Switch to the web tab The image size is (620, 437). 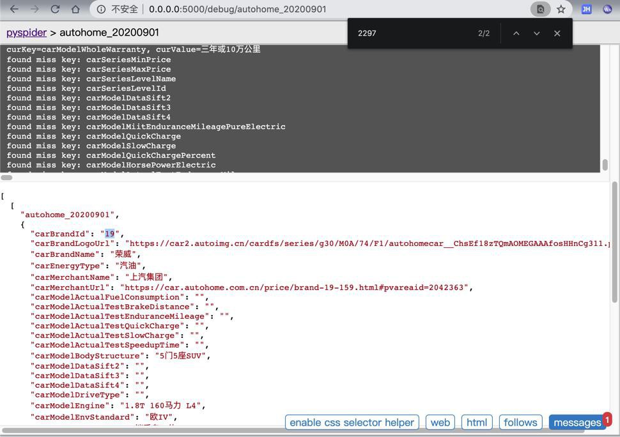440,422
